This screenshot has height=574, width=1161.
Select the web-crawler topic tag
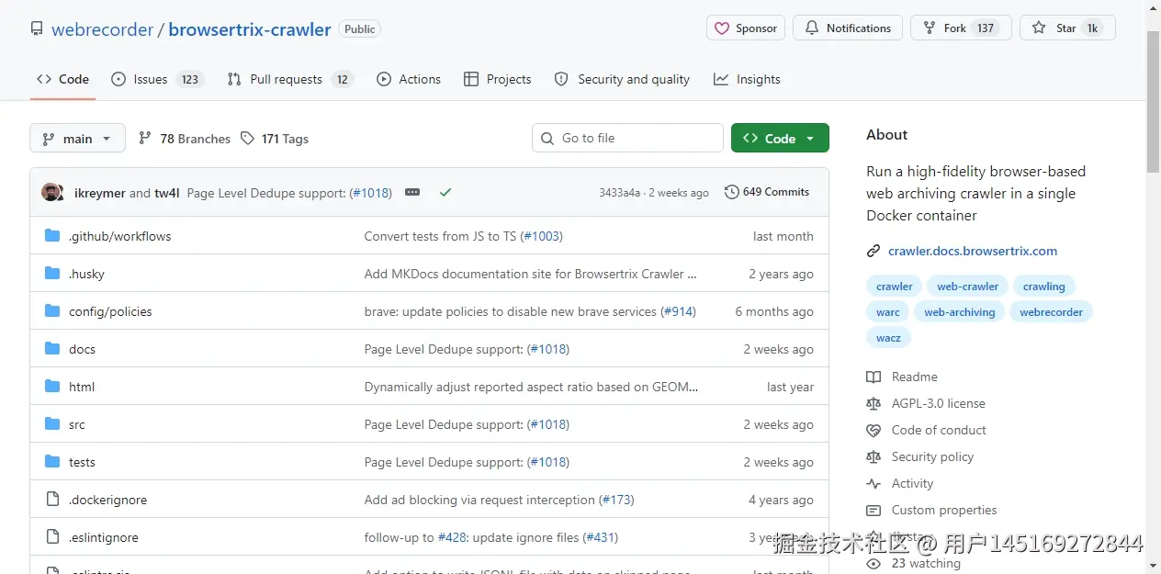(x=967, y=287)
